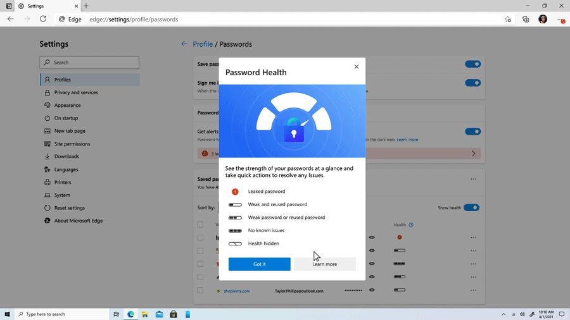The height and width of the screenshot is (320, 570).
Task: Expand the leaked passwords alert chevron
Action: click(473, 154)
